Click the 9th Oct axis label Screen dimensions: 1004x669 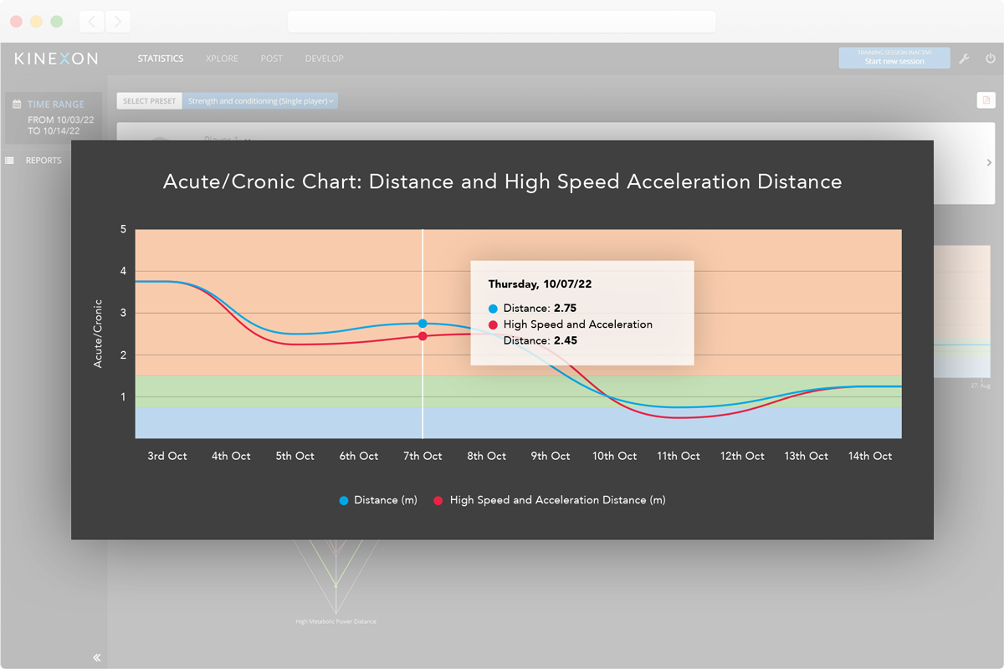click(551, 456)
